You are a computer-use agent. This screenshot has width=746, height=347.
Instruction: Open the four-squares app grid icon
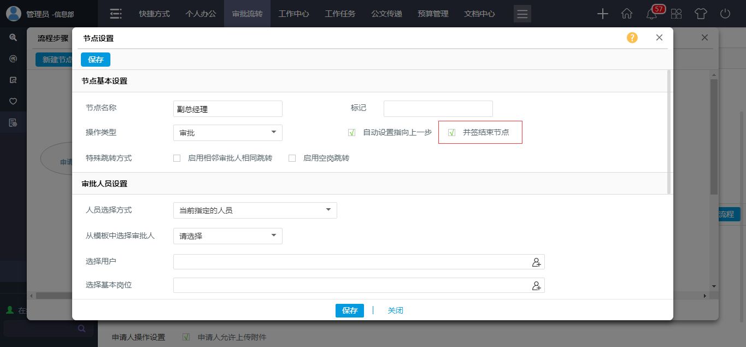pos(676,14)
